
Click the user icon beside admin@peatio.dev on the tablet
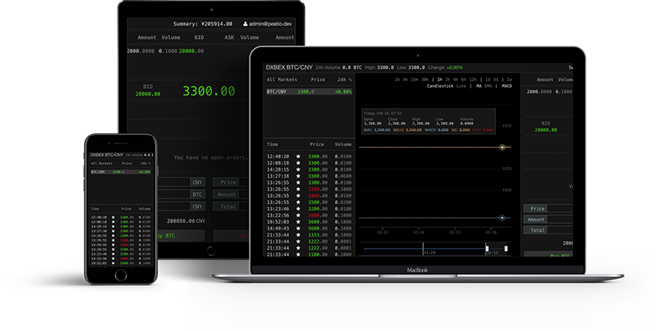click(245, 24)
